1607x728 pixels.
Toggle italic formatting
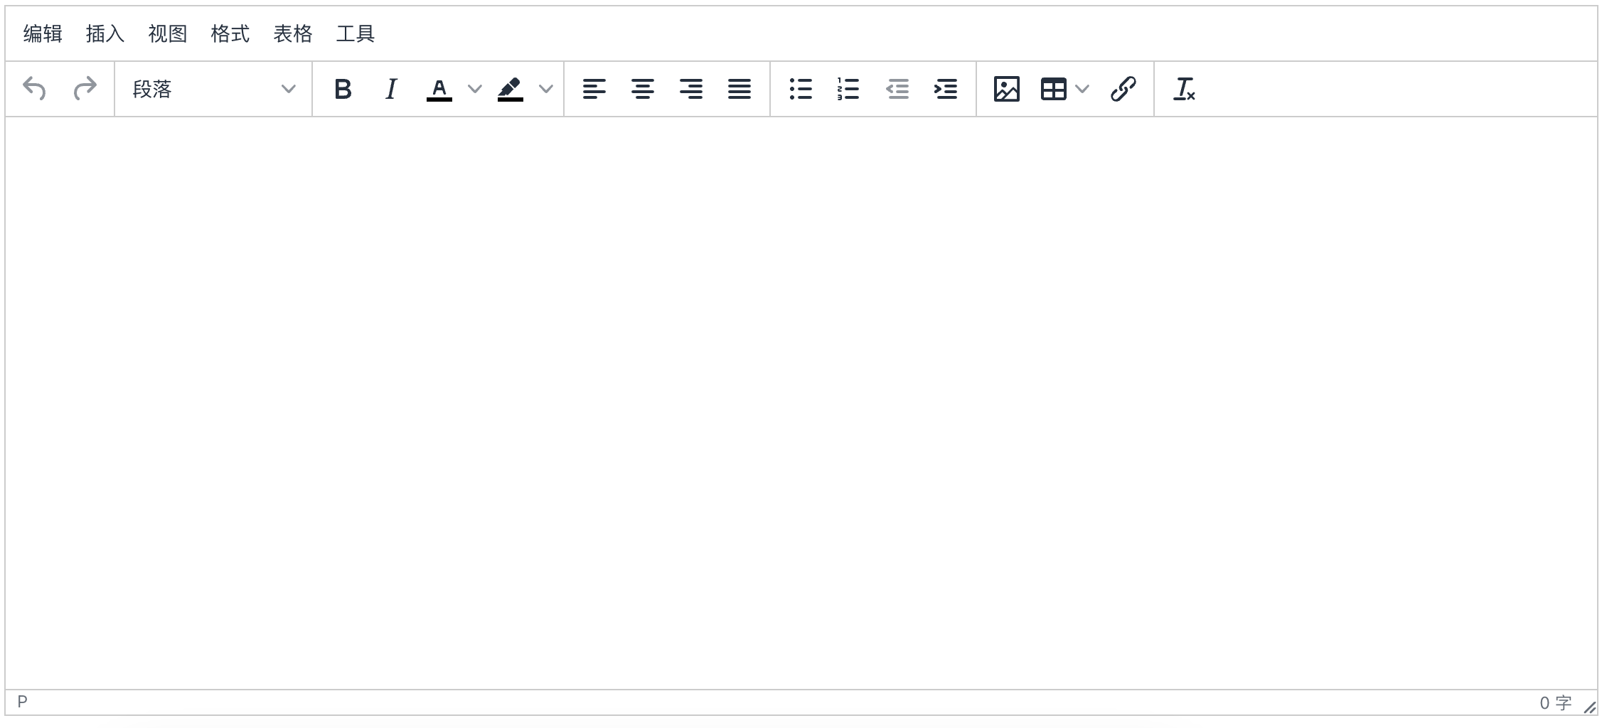[391, 89]
